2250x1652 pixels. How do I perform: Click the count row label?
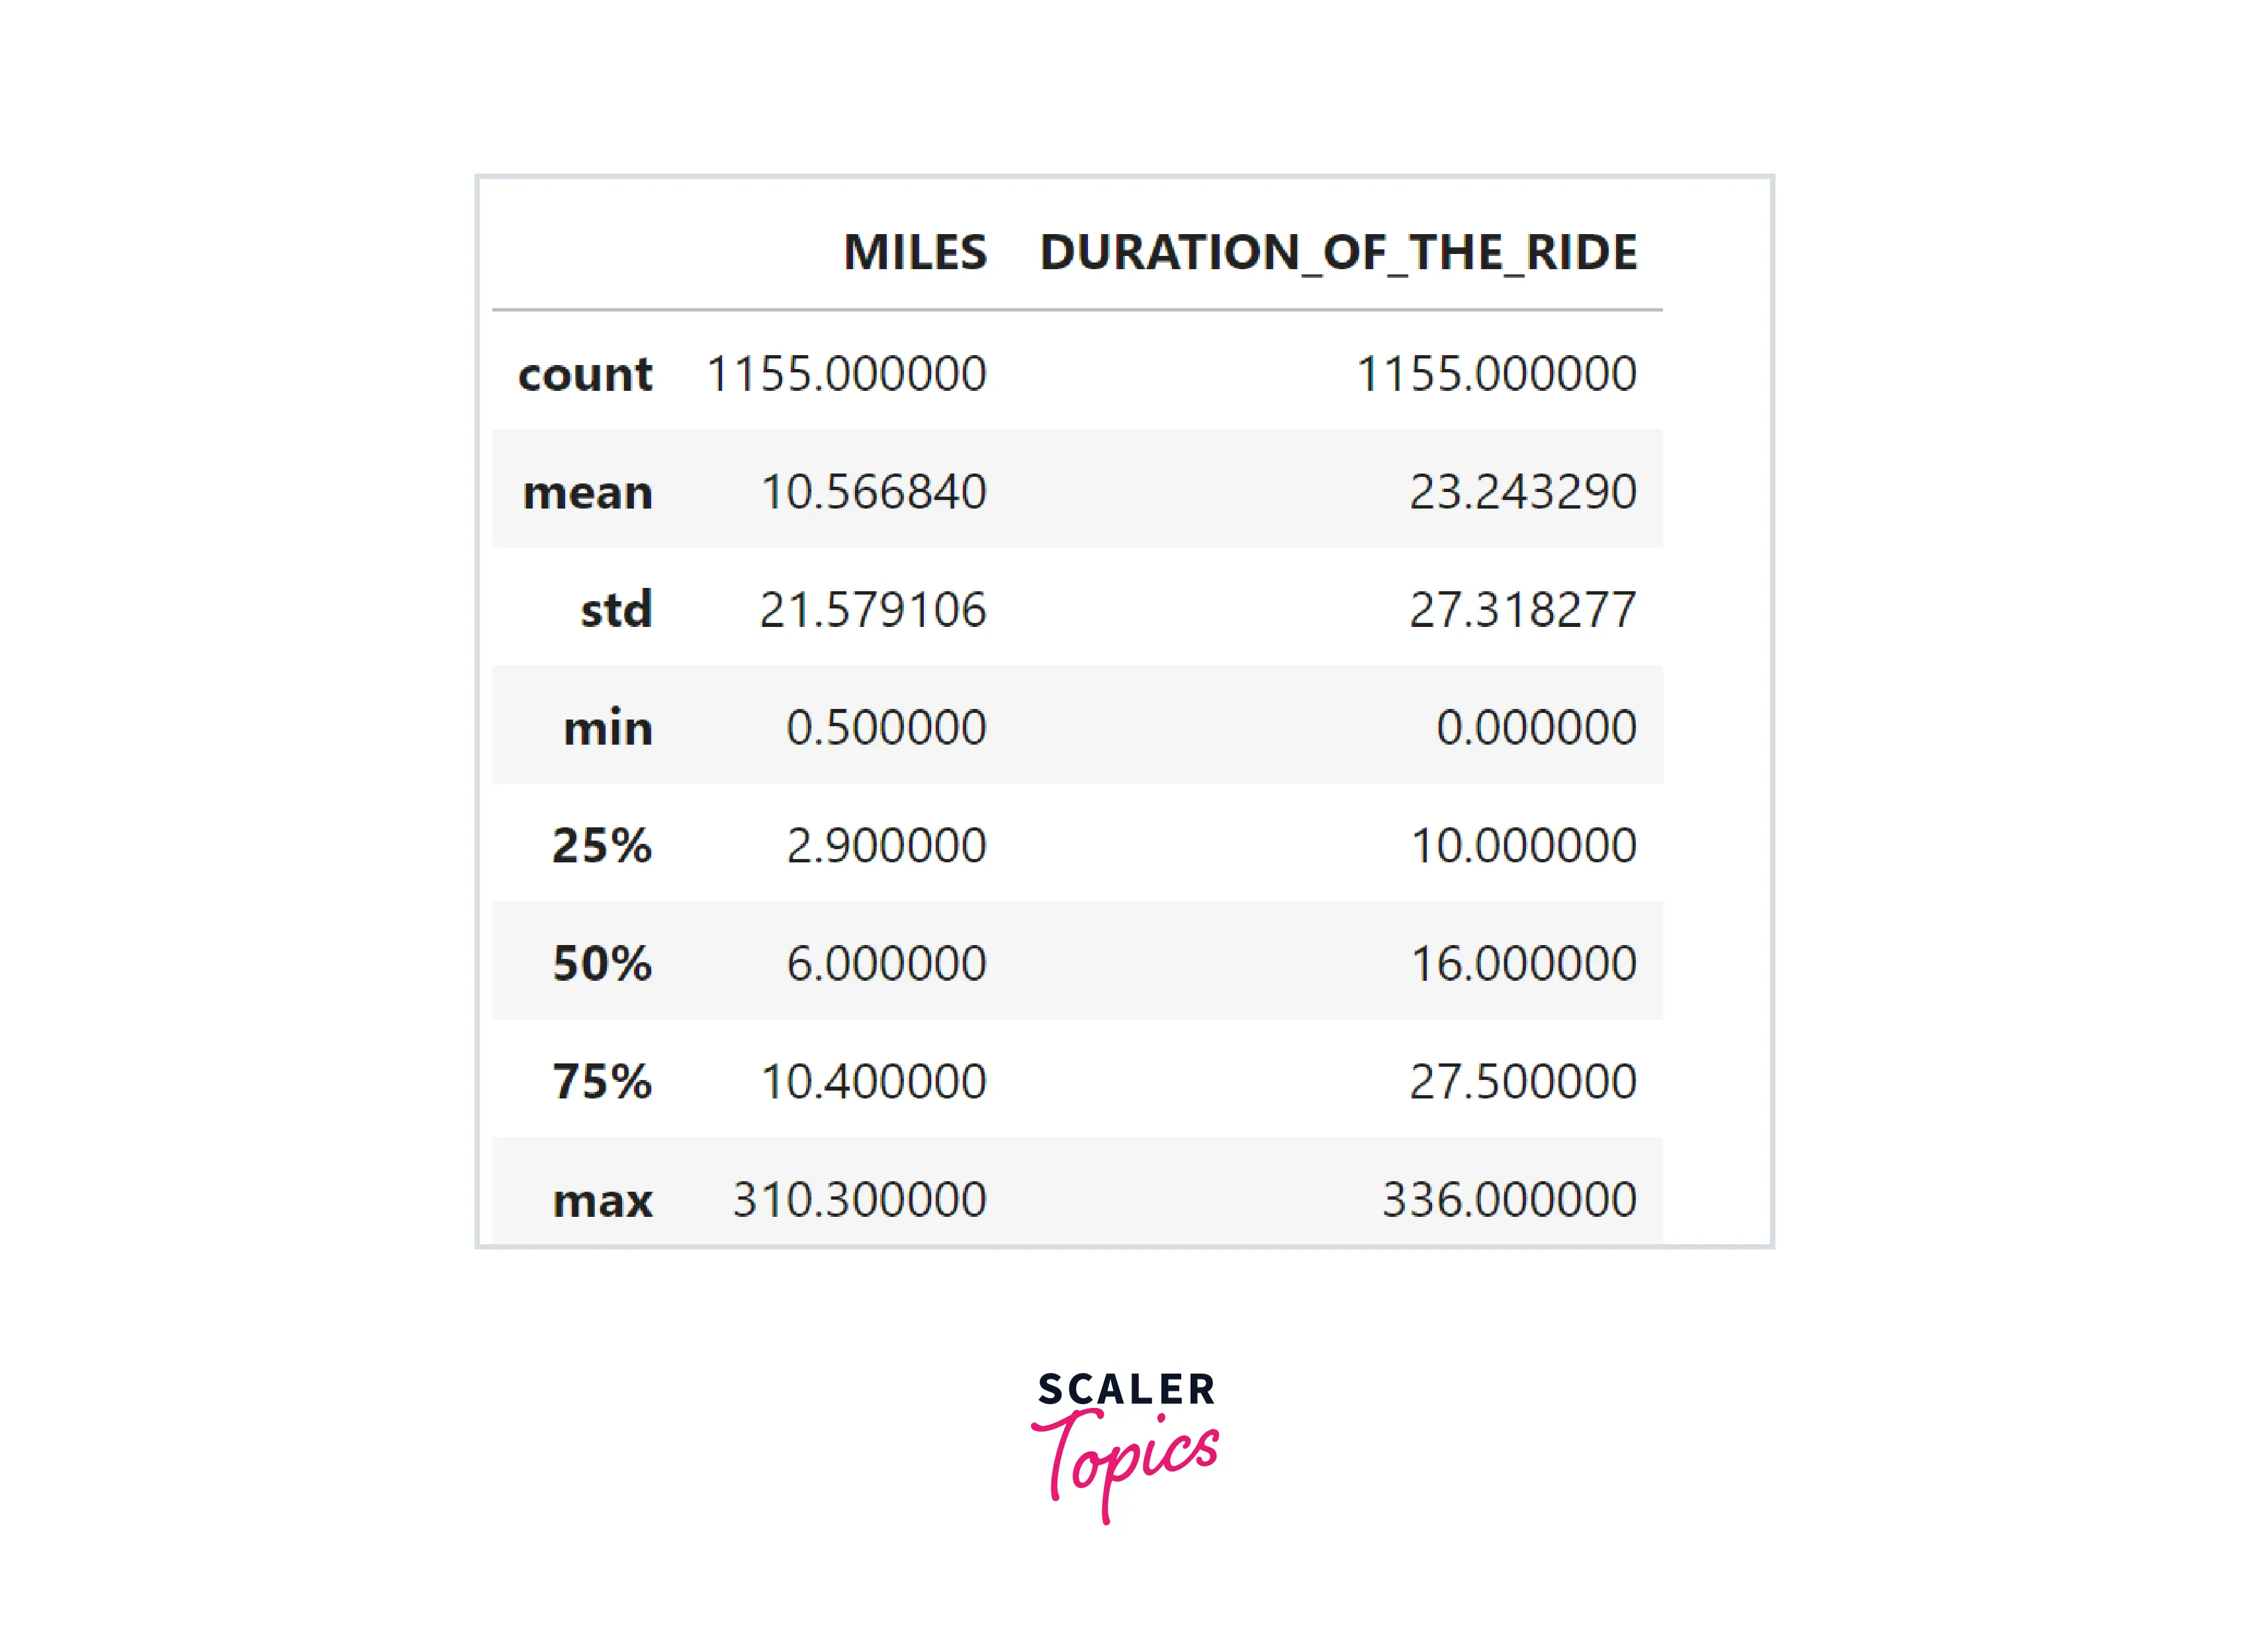tap(585, 375)
